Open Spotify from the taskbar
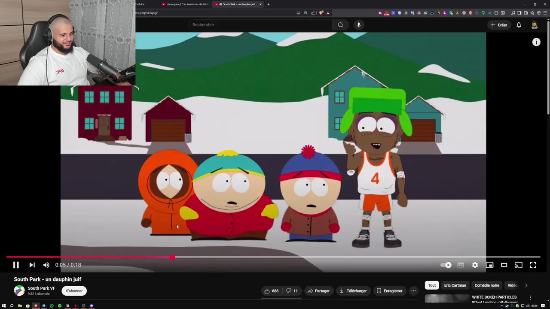This screenshot has height=309, width=550. click(x=60, y=306)
